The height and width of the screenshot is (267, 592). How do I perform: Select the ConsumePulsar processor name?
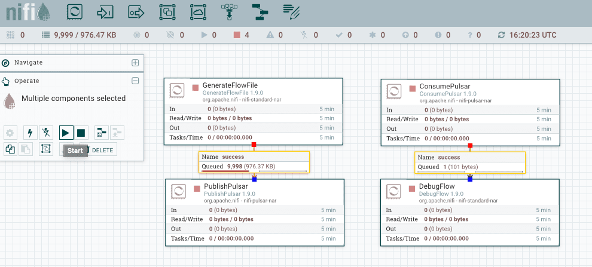coord(445,87)
